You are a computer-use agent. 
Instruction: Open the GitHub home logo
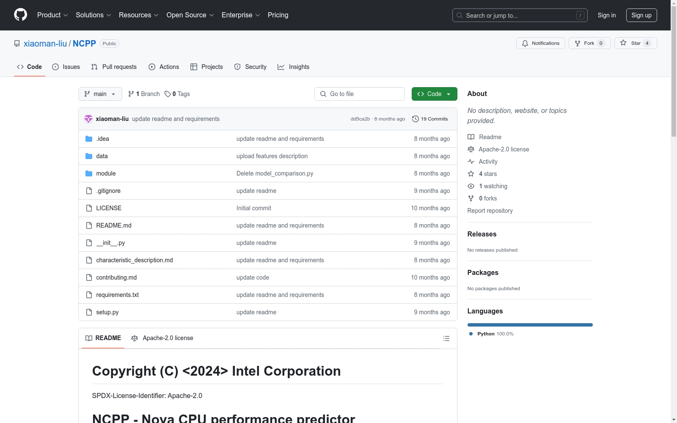20,15
